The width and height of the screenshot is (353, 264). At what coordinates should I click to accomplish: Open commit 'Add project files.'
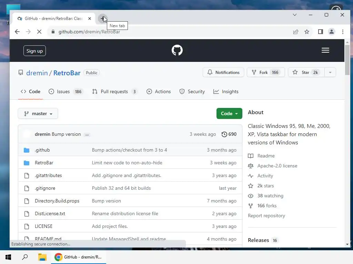click(x=110, y=226)
